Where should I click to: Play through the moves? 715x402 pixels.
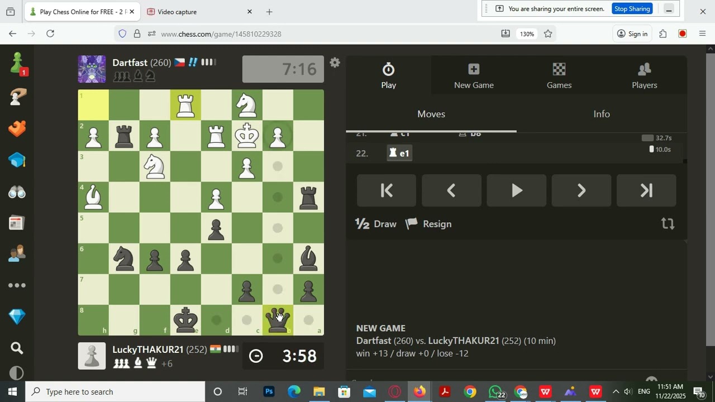pyautogui.click(x=517, y=190)
